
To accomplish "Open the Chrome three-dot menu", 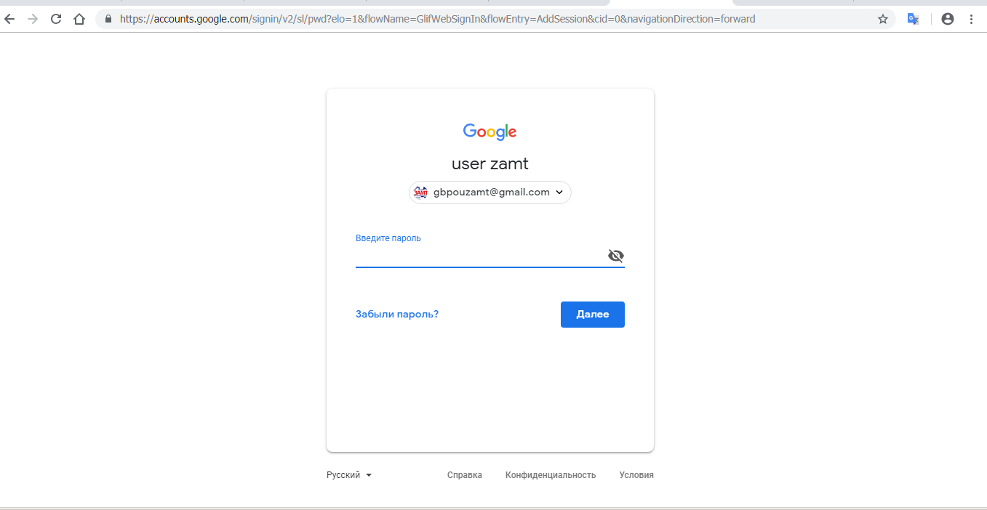I will click(972, 19).
